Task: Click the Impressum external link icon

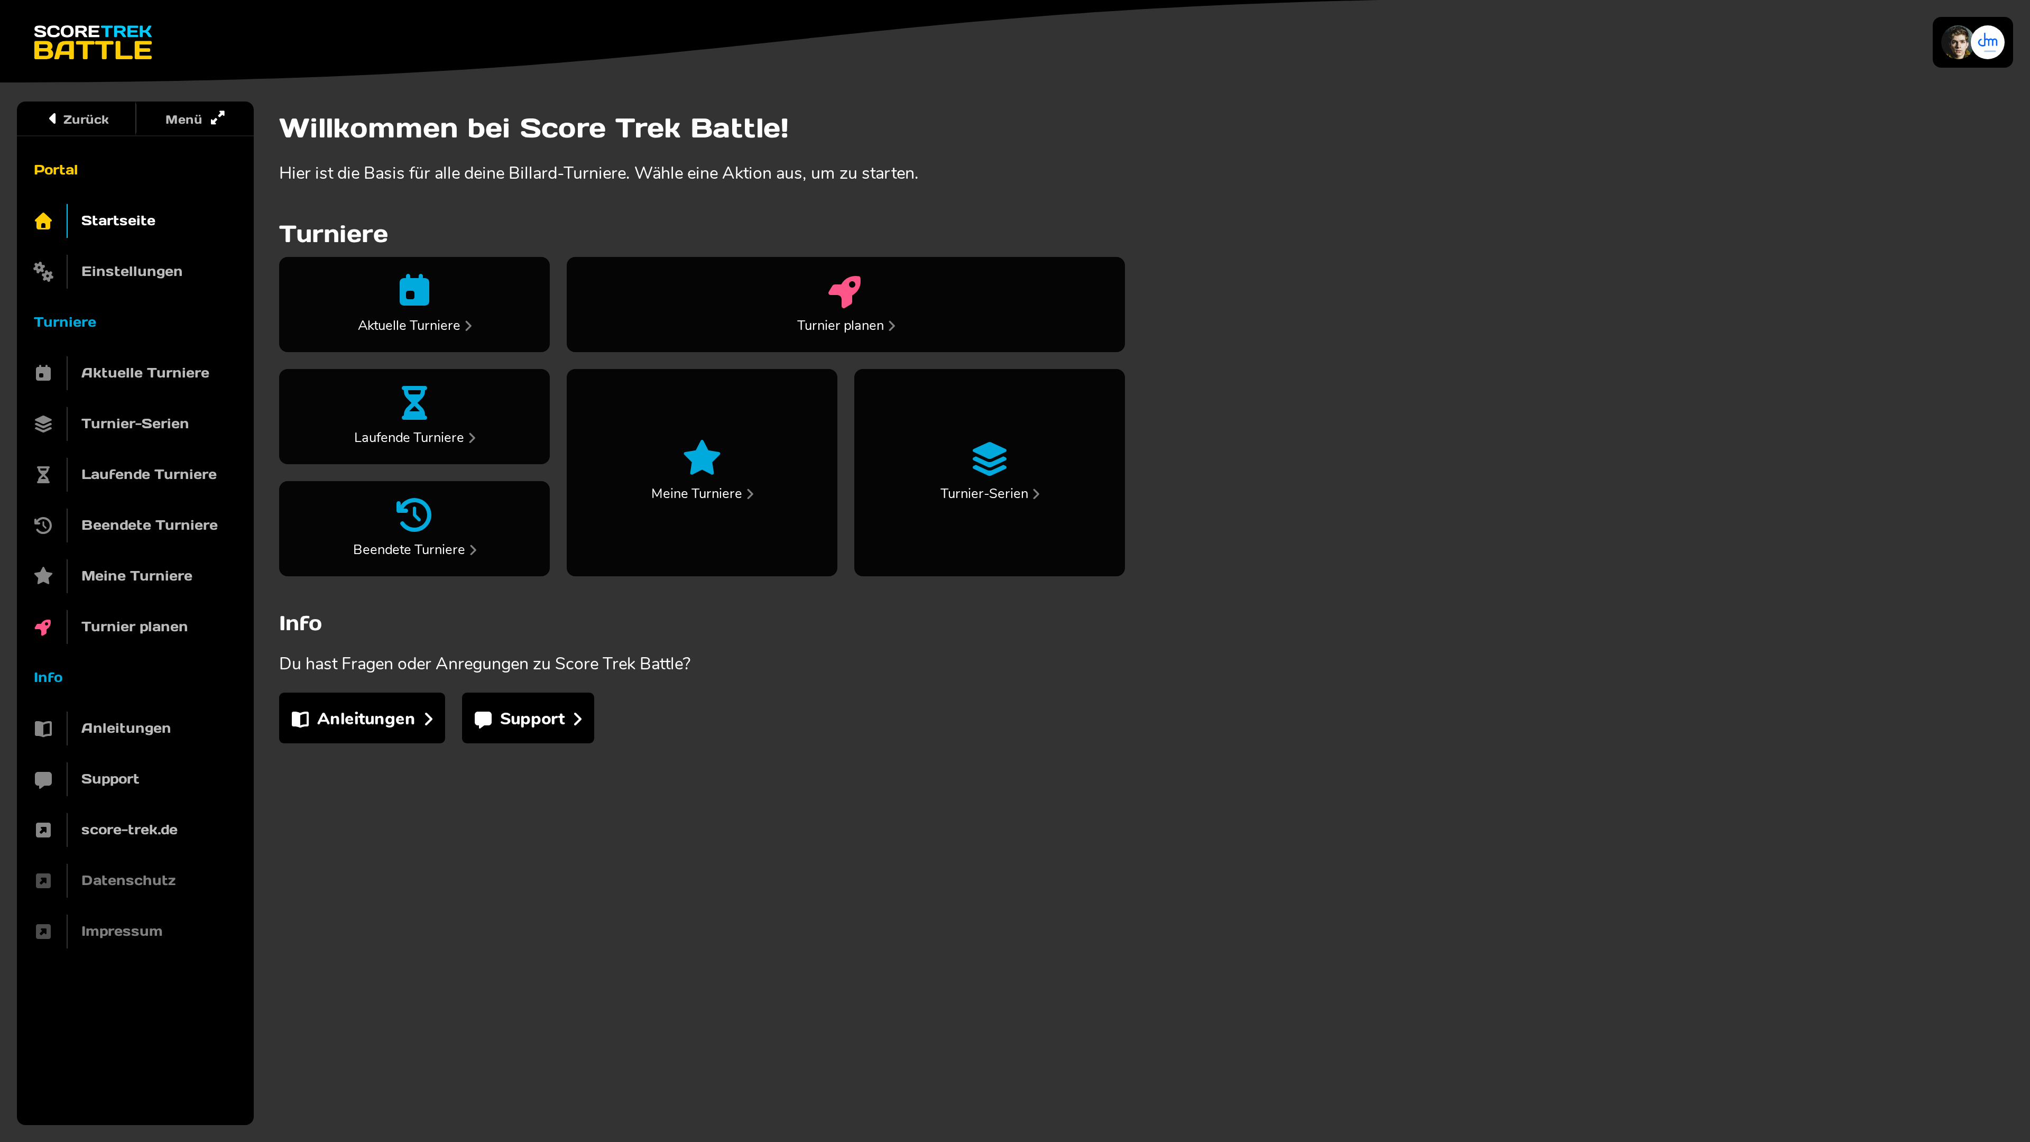Action: tap(43, 932)
